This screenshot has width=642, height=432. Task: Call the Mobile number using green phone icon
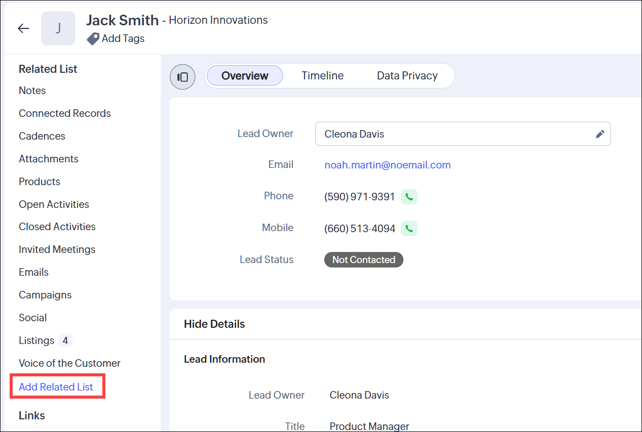point(409,229)
